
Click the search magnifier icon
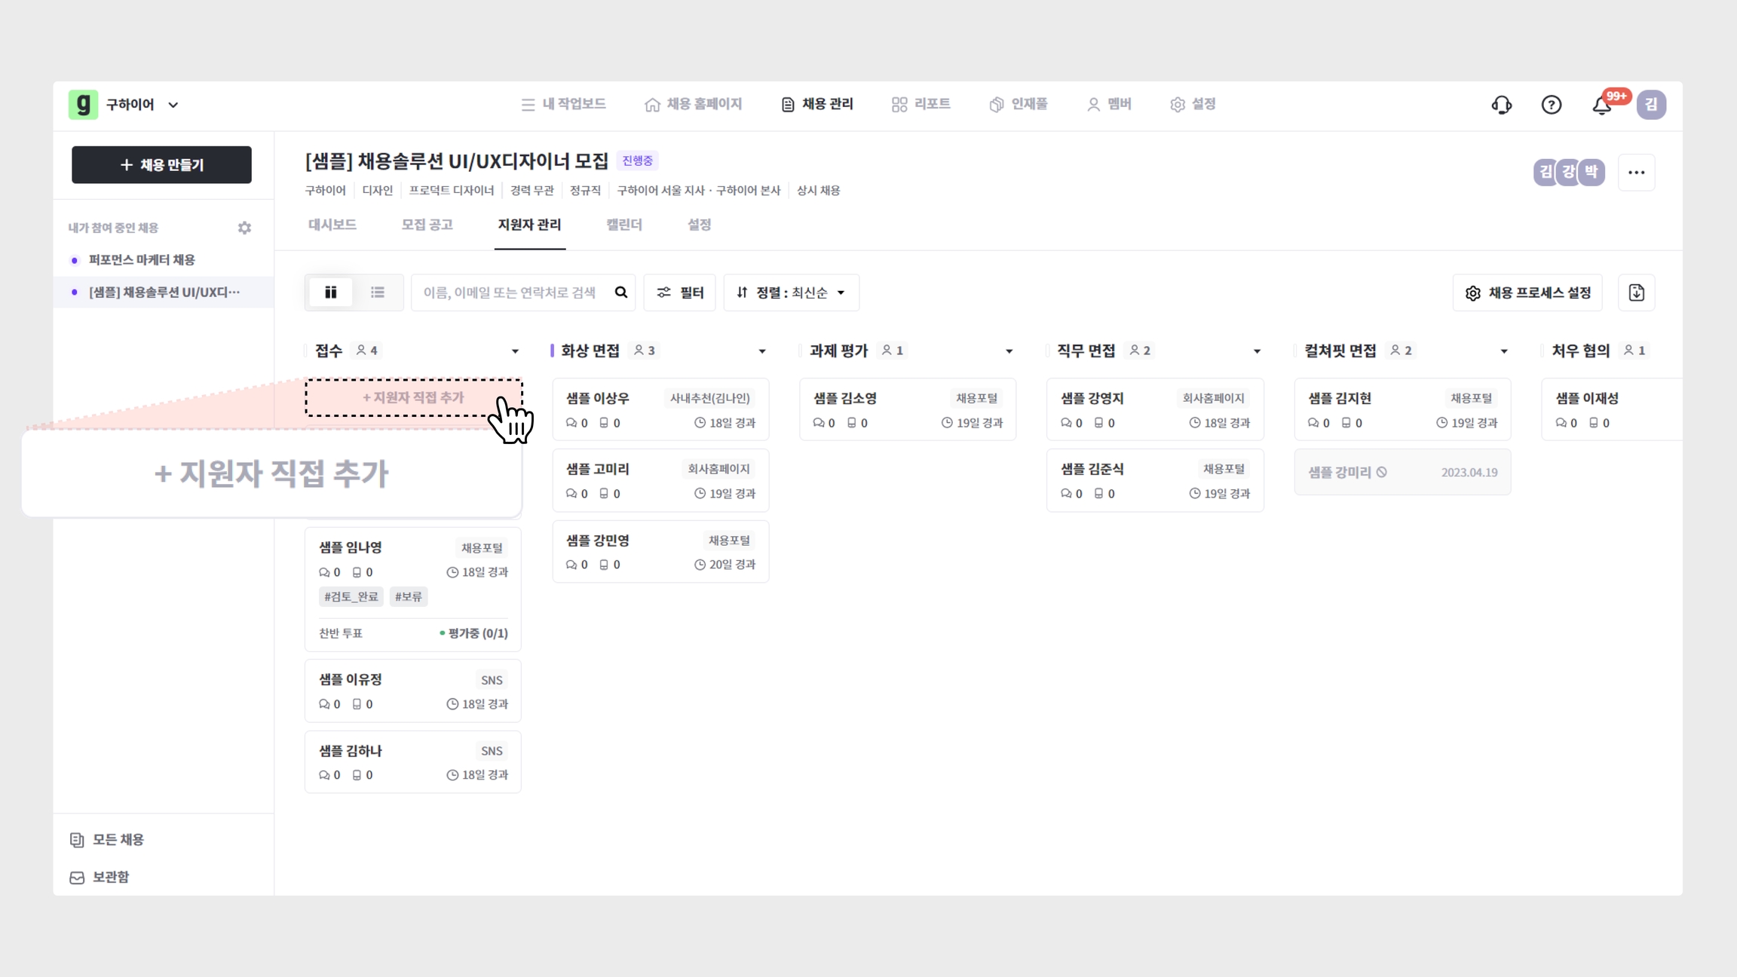(620, 292)
